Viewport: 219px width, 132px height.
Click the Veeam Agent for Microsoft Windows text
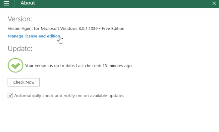[43, 29]
